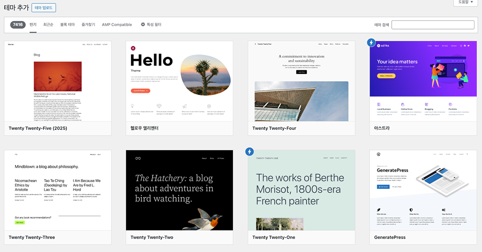Click the Twenty Twenty-Four theme name

tap(274, 128)
